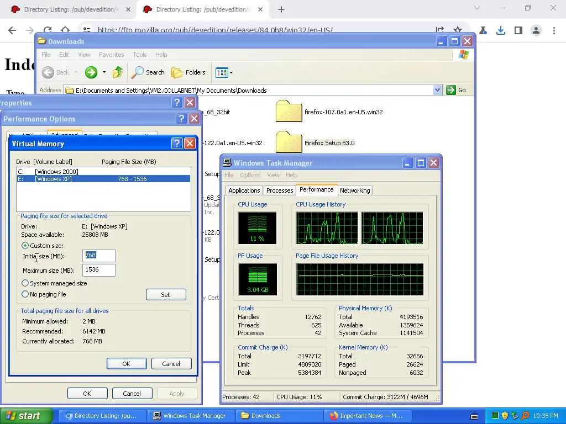Open the address bar dropdown in Downloads
566x424 pixels.
tap(437, 90)
